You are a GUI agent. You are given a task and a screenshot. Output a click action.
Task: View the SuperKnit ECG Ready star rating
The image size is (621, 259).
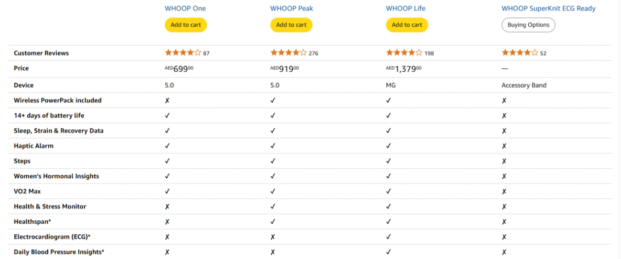point(520,53)
